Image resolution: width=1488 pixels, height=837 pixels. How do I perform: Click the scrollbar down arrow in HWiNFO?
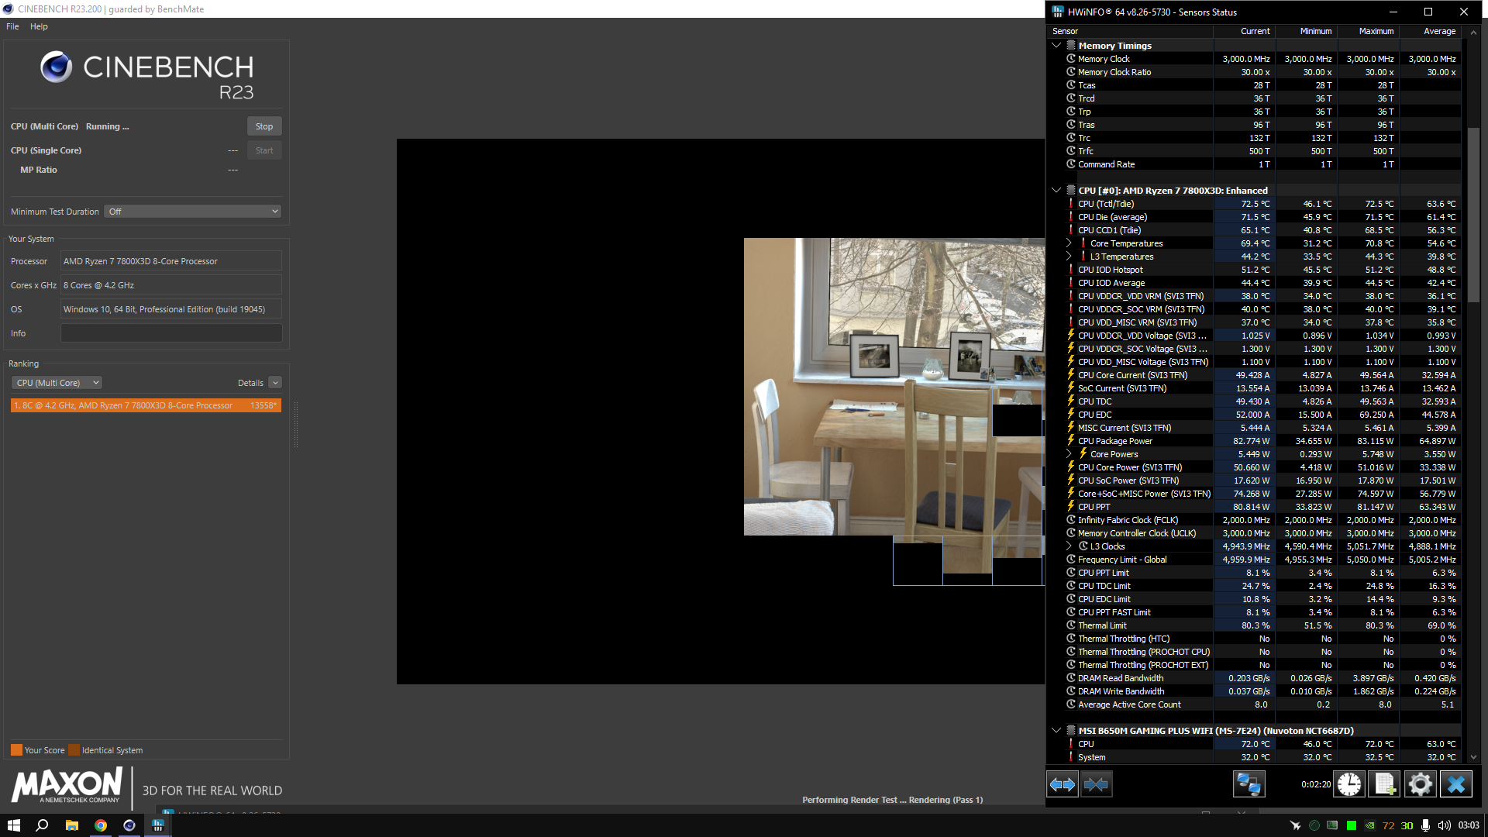pos(1473,757)
